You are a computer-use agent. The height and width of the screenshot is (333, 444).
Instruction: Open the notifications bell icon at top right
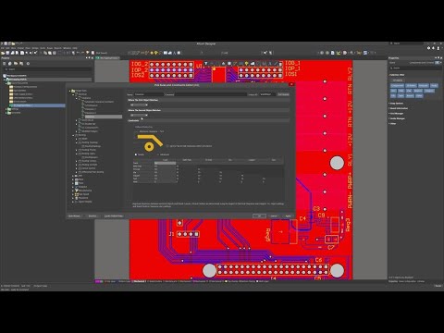coord(433,48)
